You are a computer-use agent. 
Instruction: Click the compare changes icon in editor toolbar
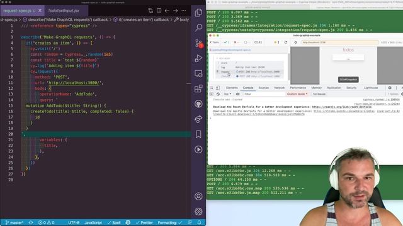[150, 11]
